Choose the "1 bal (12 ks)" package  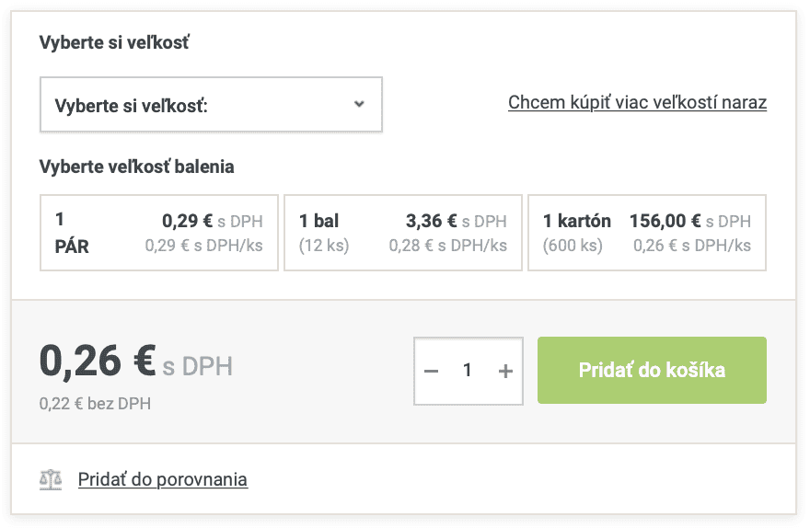[x=403, y=233]
